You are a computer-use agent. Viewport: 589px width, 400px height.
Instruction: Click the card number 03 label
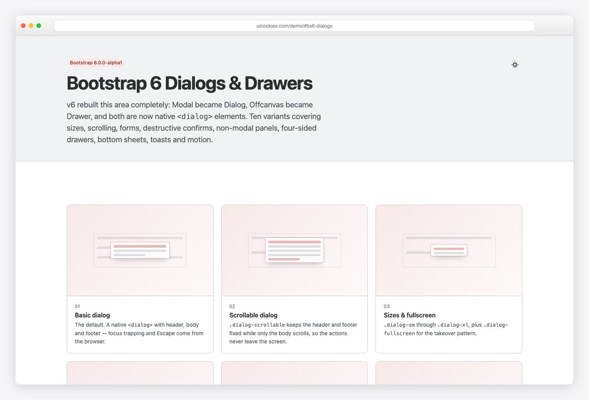(x=387, y=306)
